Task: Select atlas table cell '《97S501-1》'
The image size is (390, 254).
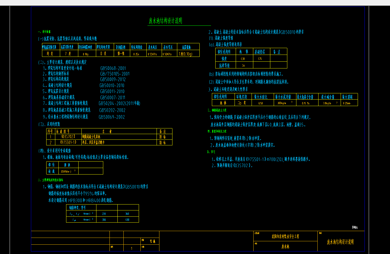Action: [x=68, y=142]
